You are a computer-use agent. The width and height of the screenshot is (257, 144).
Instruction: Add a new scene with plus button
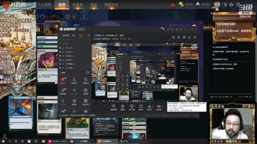89,35
